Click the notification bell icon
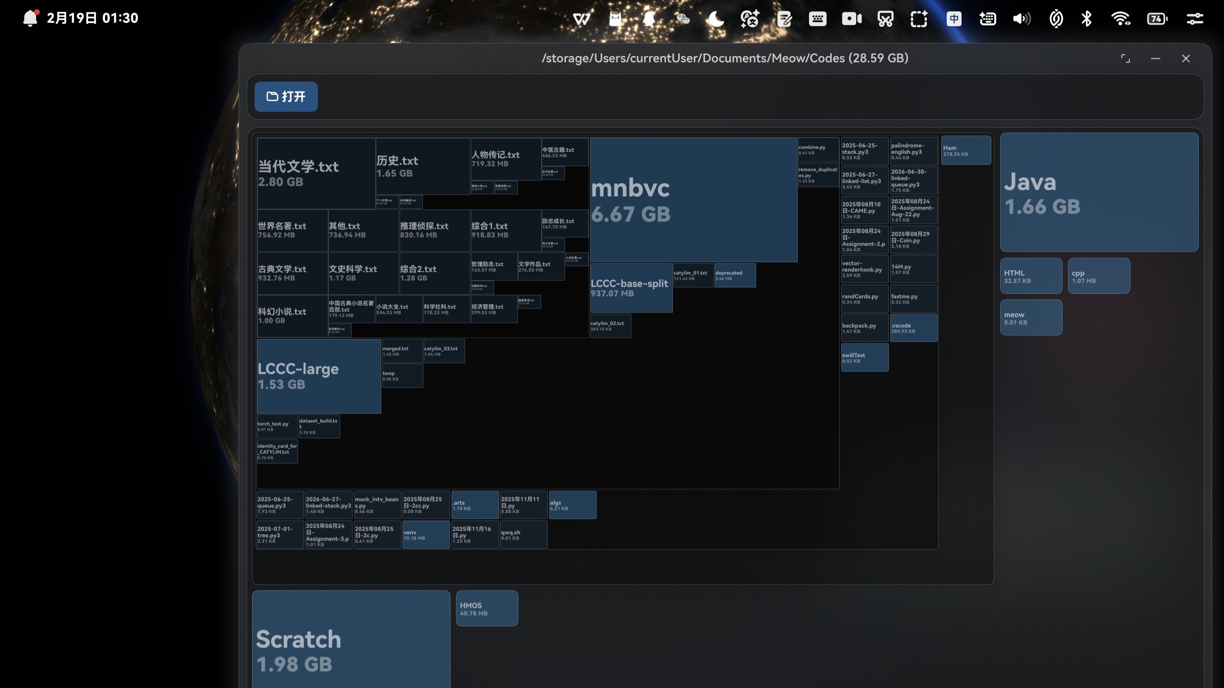Screen dimensions: 1224x688 pos(30,18)
